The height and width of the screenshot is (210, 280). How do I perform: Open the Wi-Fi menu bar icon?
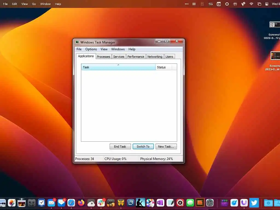coord(251,4)
